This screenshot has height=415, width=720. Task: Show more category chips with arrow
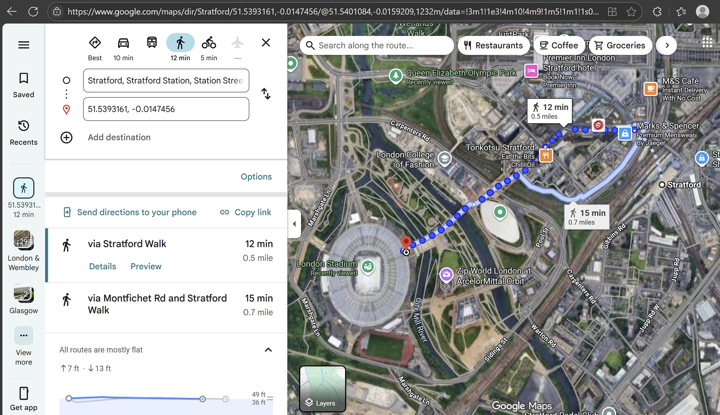[x=667, y=45]
